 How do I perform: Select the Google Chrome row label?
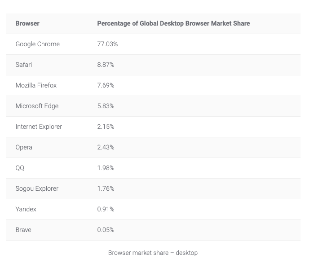37,44
